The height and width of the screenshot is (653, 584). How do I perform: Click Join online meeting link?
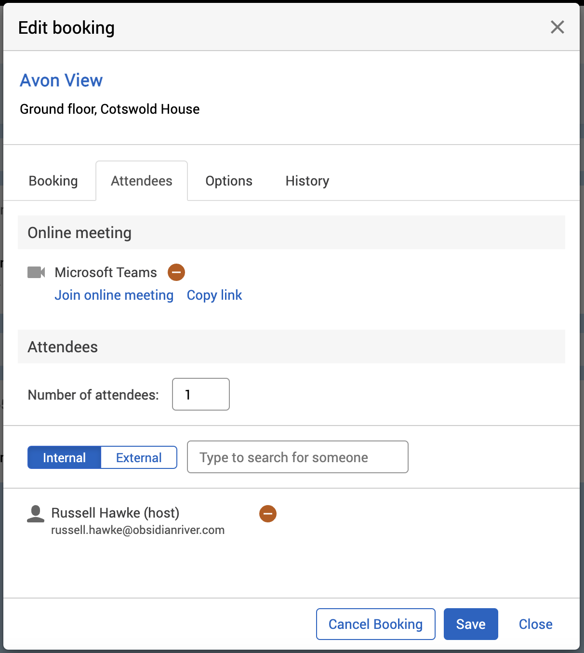(x=114, y=295)
